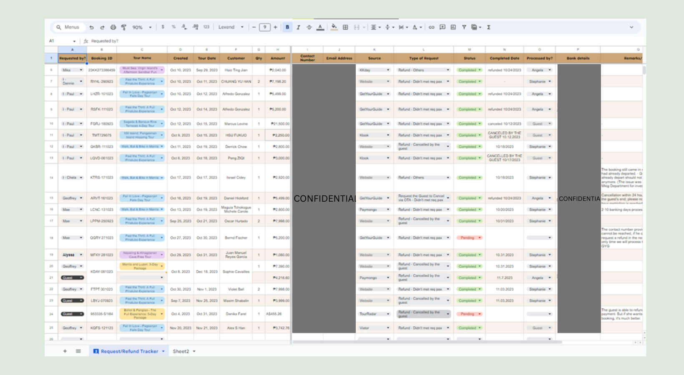The image size is (684, 375).
Task: Open the text wrapping options
Action: pos(403,27)
